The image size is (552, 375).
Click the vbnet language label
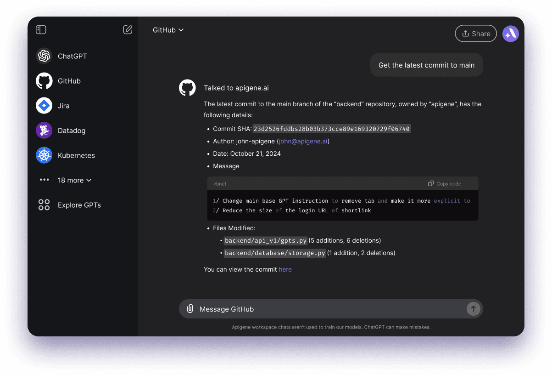220,184
